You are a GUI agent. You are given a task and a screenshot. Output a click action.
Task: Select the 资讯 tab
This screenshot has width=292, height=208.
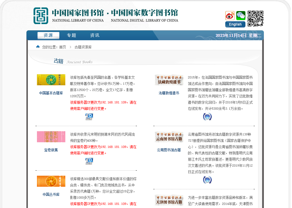(x=95, y=35)
